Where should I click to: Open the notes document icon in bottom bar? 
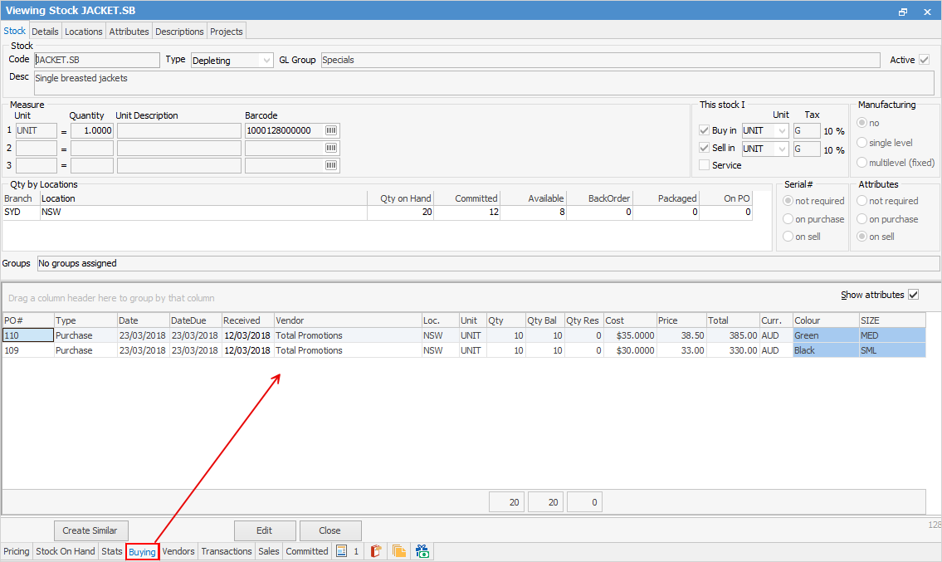click(340, 551)
